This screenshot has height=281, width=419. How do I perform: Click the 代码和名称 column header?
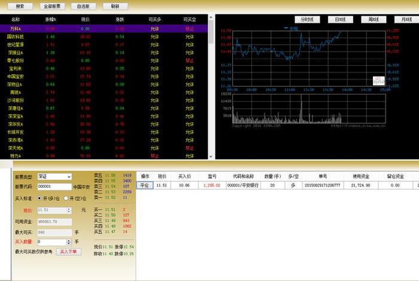coord(243,176)
